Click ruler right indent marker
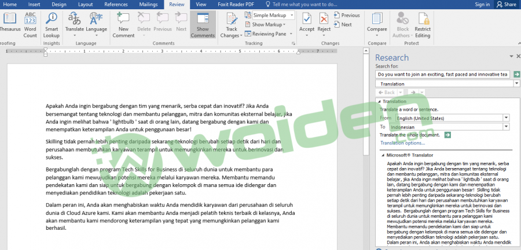521x250 pixels. [x=298, y=53]
